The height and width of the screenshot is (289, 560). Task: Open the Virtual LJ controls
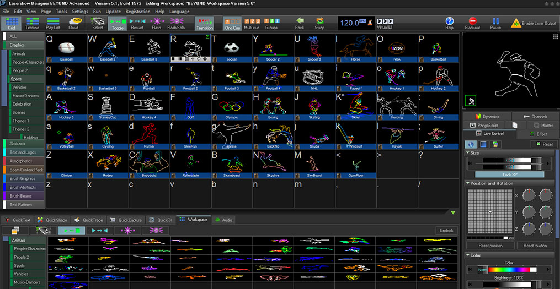tap(385, 23)
